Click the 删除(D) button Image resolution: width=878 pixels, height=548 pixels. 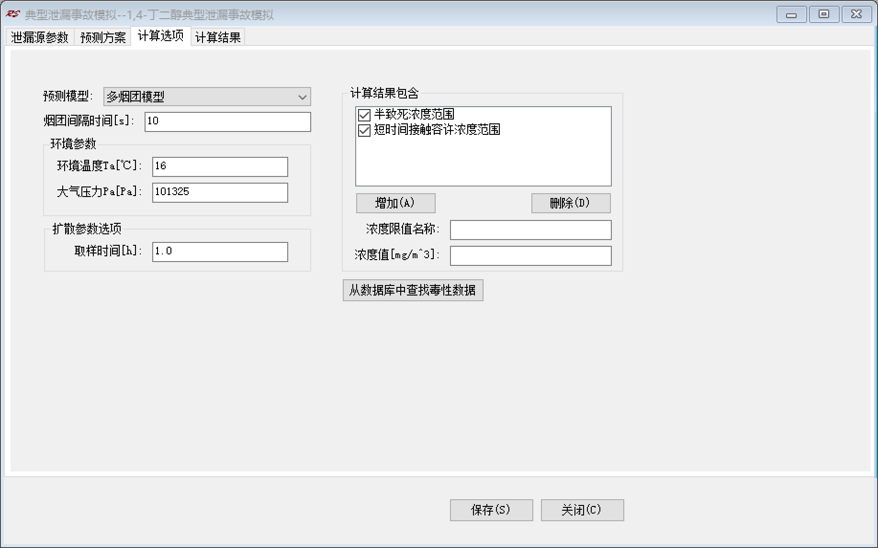point(571,203)
